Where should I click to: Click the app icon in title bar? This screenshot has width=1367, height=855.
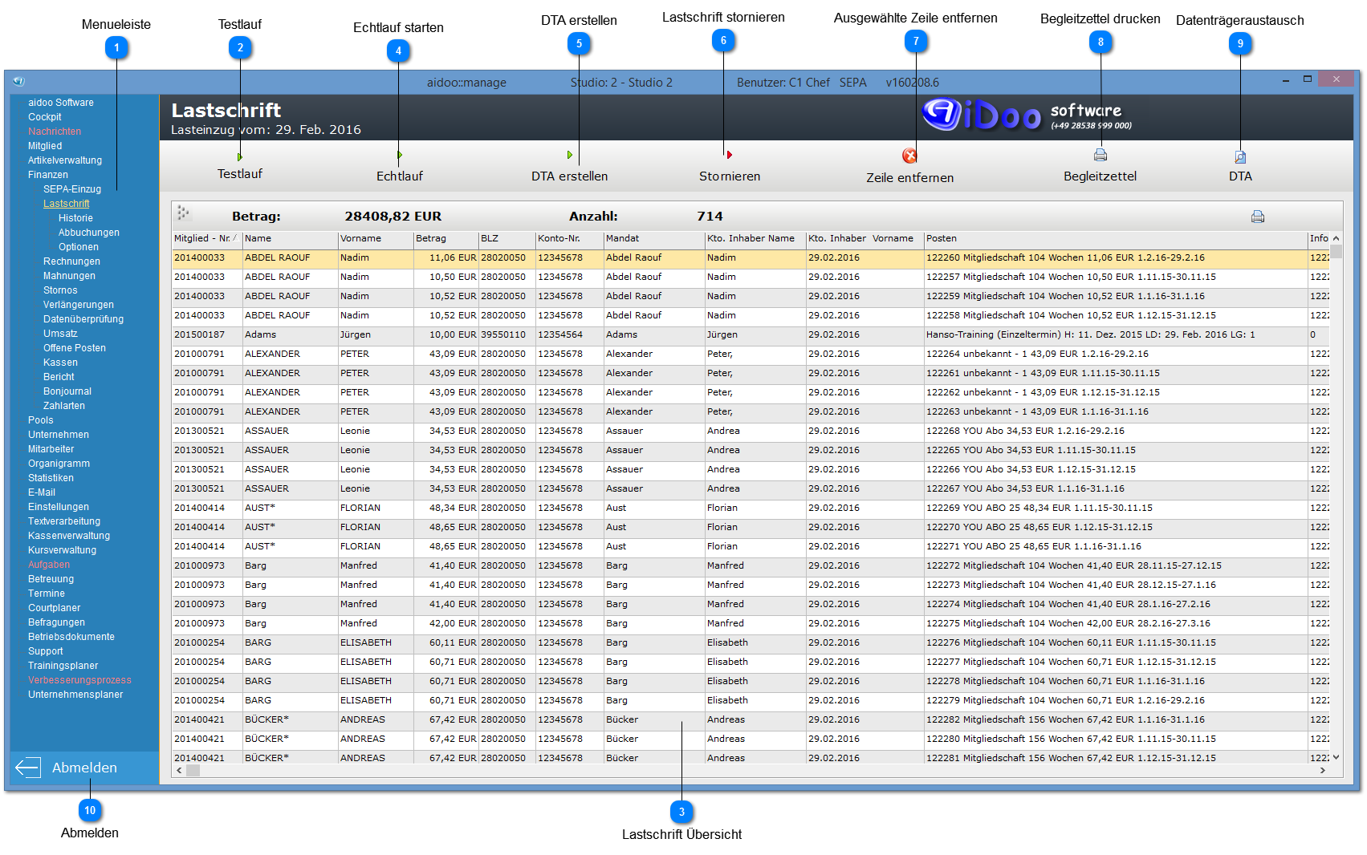point(19,81)
